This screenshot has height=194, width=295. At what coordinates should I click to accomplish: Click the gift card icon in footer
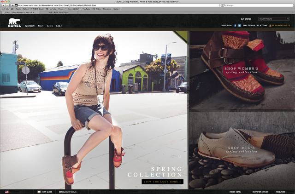tap(39, 192)
